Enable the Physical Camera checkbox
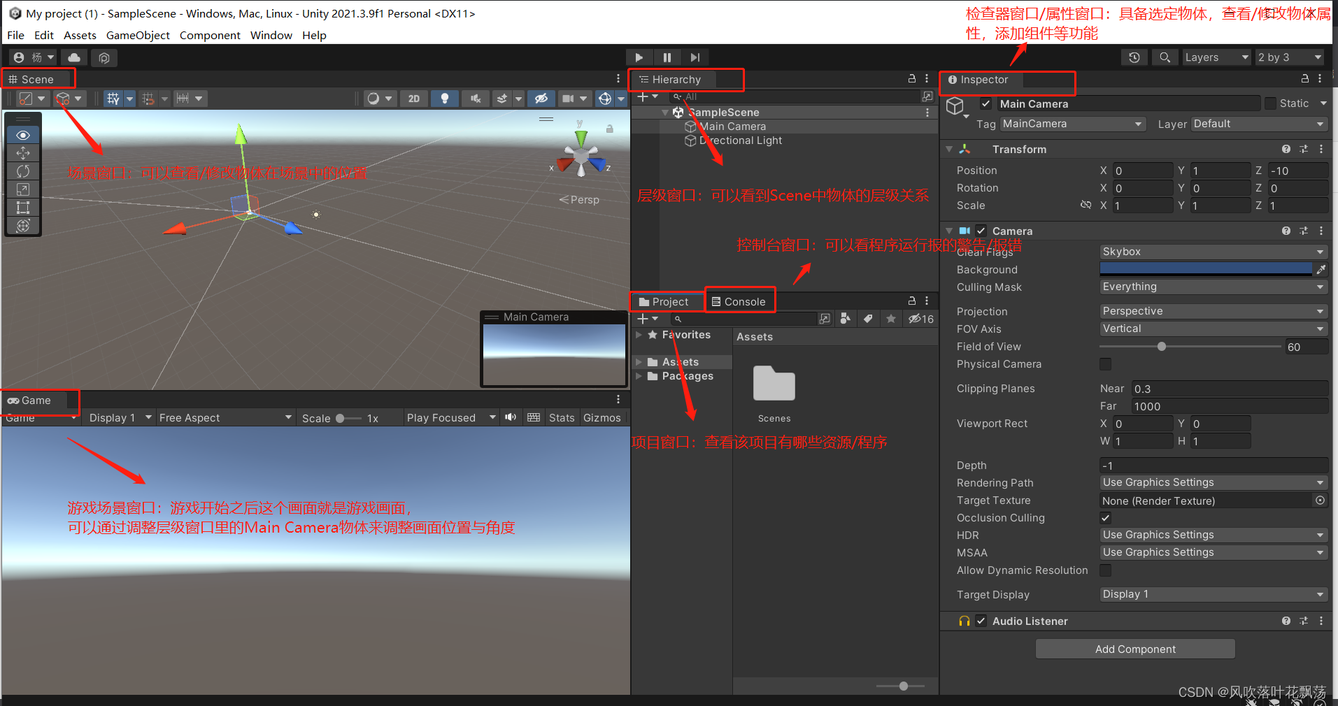Image resolution: width=1338 pixels, height=706 pixels. point(1105,364)
